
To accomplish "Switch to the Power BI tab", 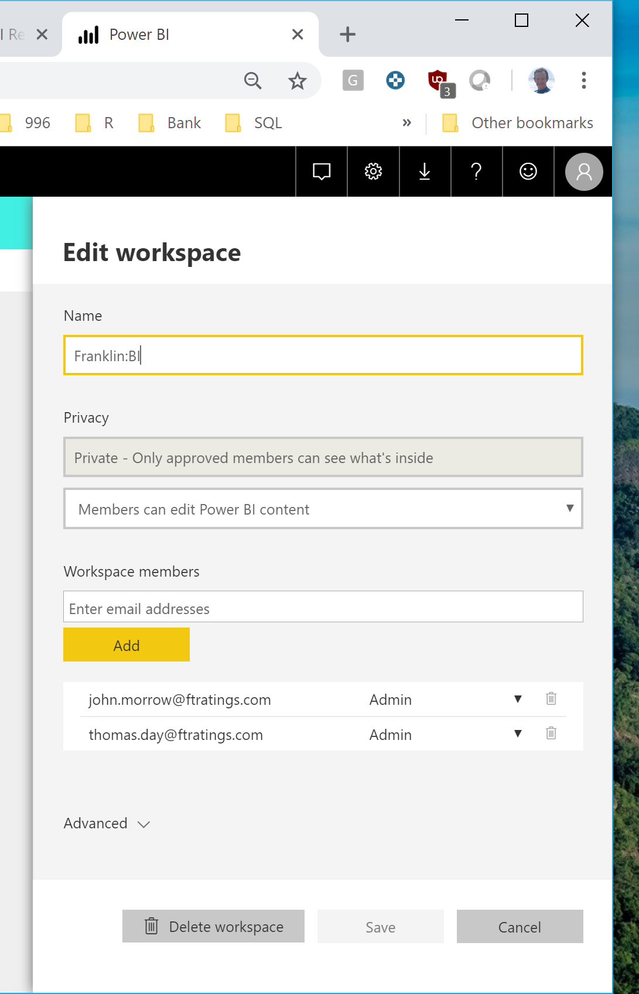I will 190,35.
